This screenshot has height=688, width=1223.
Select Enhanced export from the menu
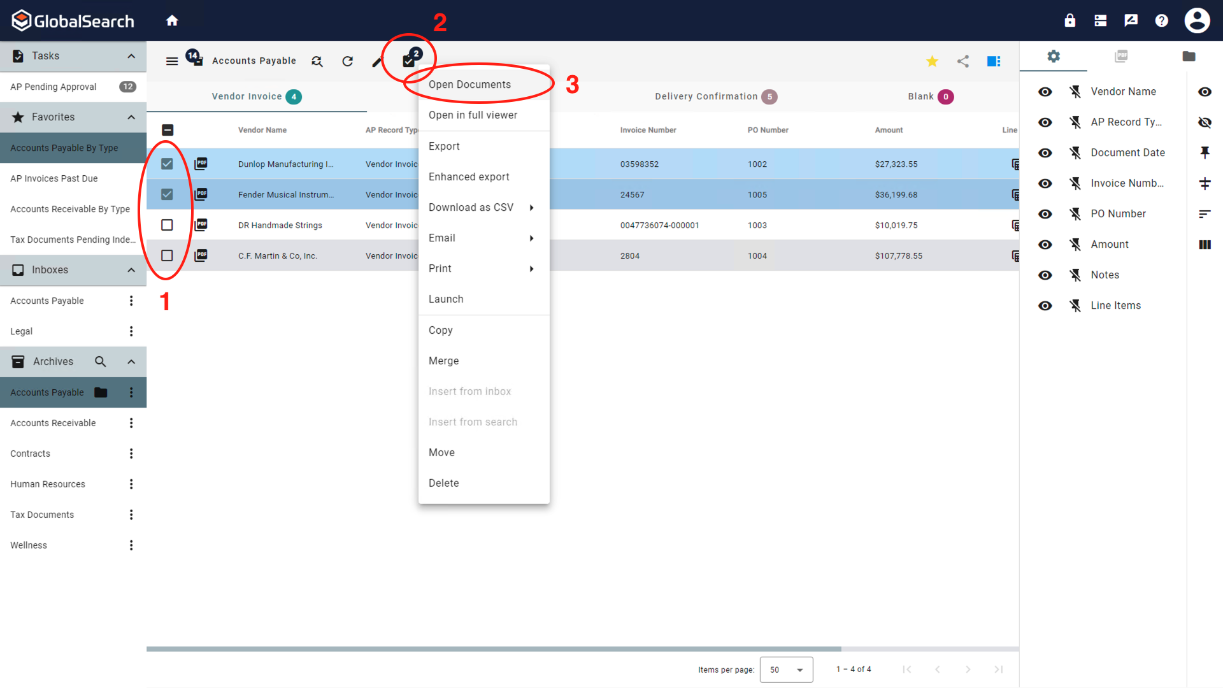point(469,176)
